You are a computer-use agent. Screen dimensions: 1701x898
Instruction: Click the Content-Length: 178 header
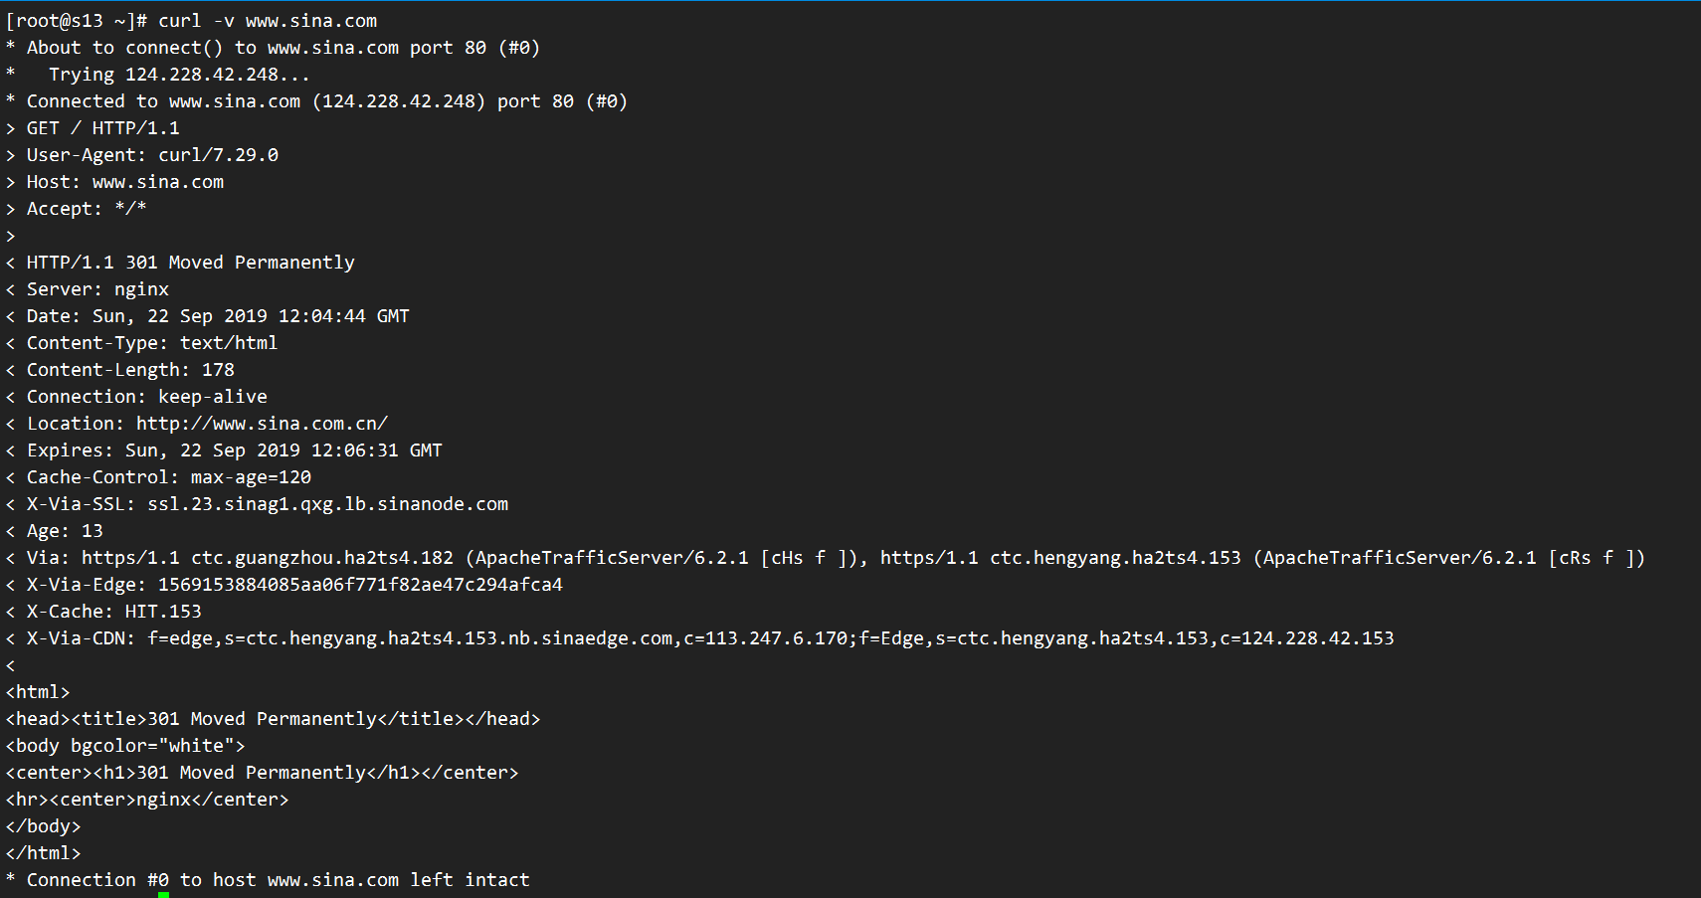click(x=130, y=370)
